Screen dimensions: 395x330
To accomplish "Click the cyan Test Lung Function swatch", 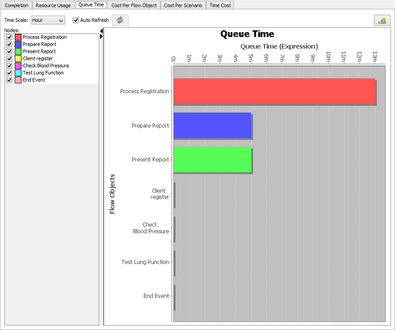I will coord(18,73).
